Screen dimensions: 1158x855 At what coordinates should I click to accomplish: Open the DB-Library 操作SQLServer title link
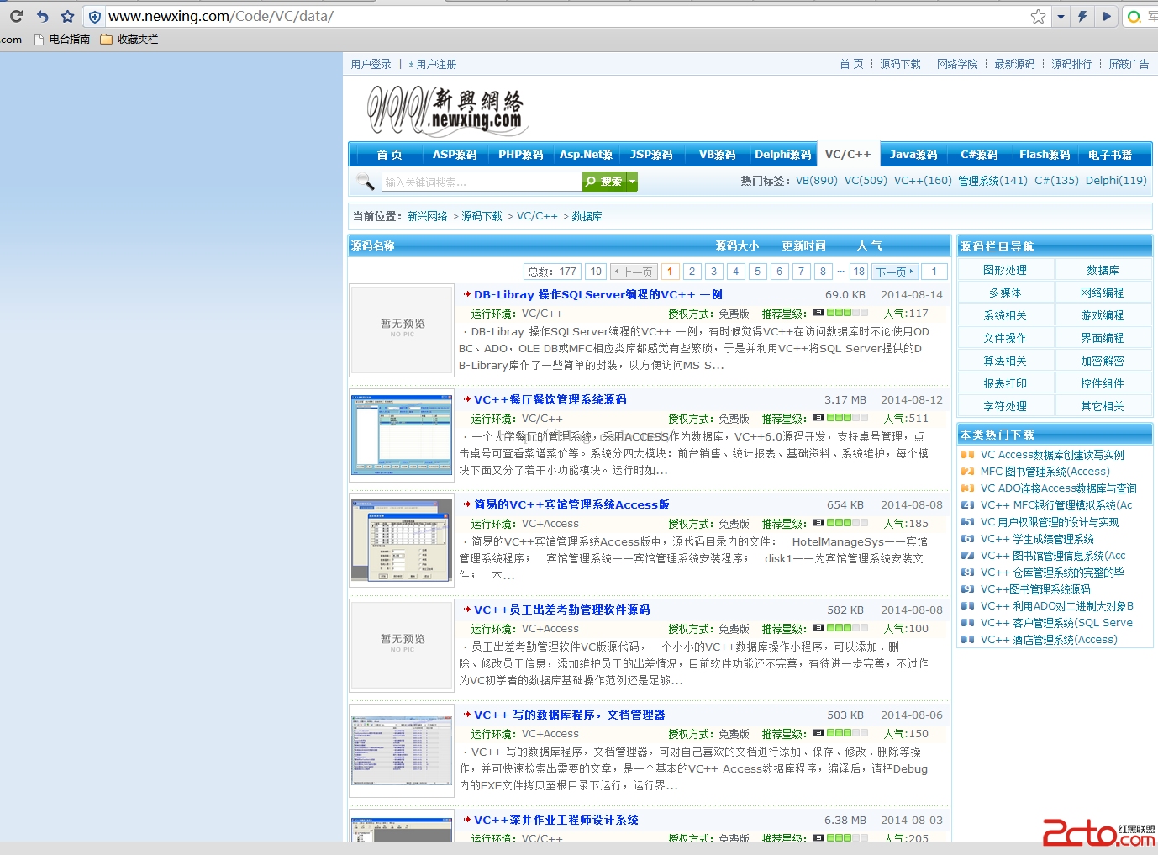tap(597, 294)
